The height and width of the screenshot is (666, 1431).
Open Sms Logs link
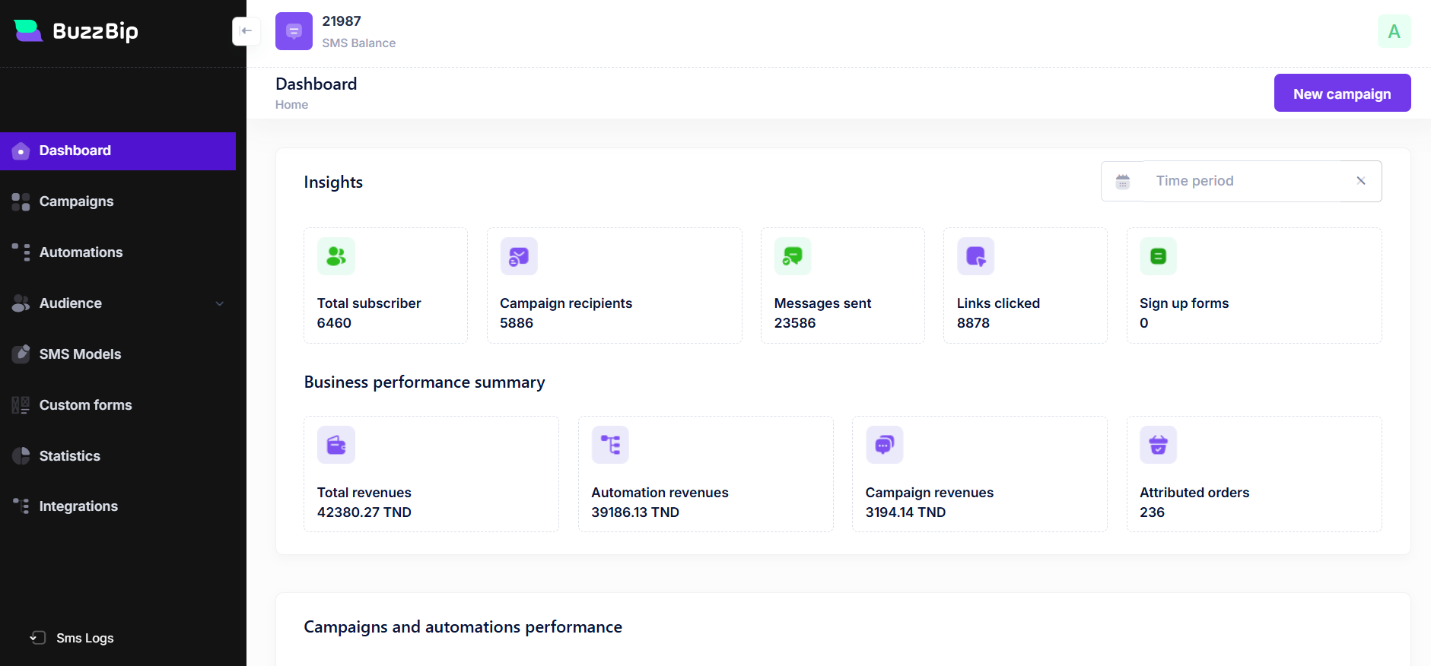[x=84, y=638]
